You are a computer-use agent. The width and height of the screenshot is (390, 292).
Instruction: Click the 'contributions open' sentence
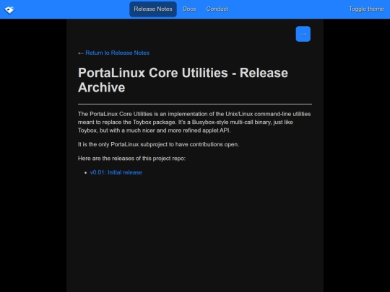pyautogui.click(x=158, y=144)
